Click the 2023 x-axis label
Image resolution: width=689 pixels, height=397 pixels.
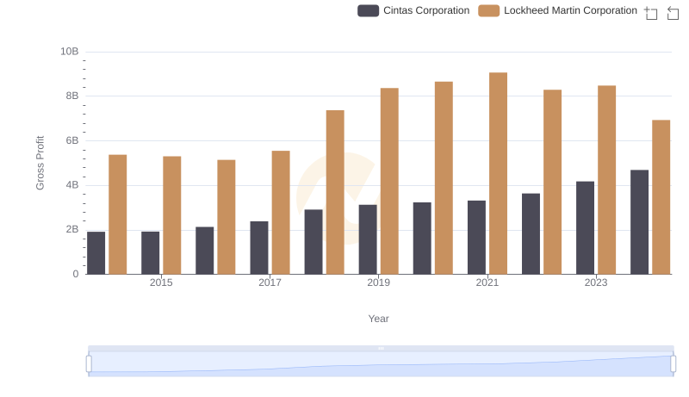pos(596,282)
